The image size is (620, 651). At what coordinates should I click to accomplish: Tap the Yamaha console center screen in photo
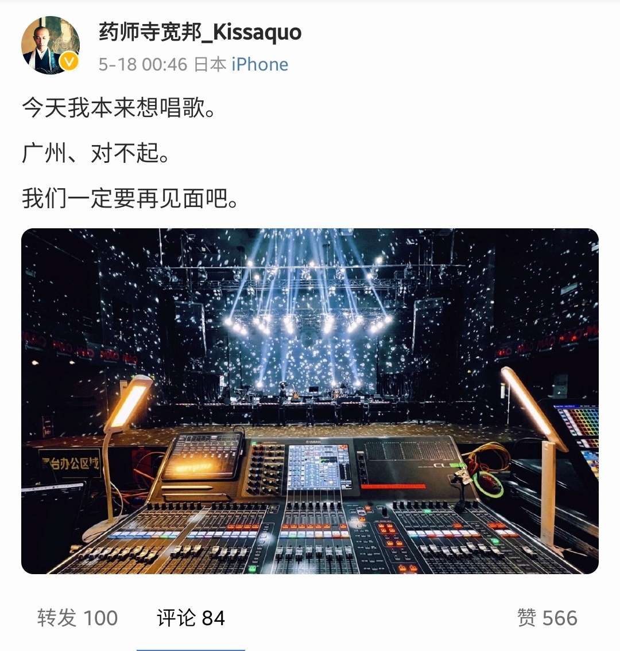point(319,466)
